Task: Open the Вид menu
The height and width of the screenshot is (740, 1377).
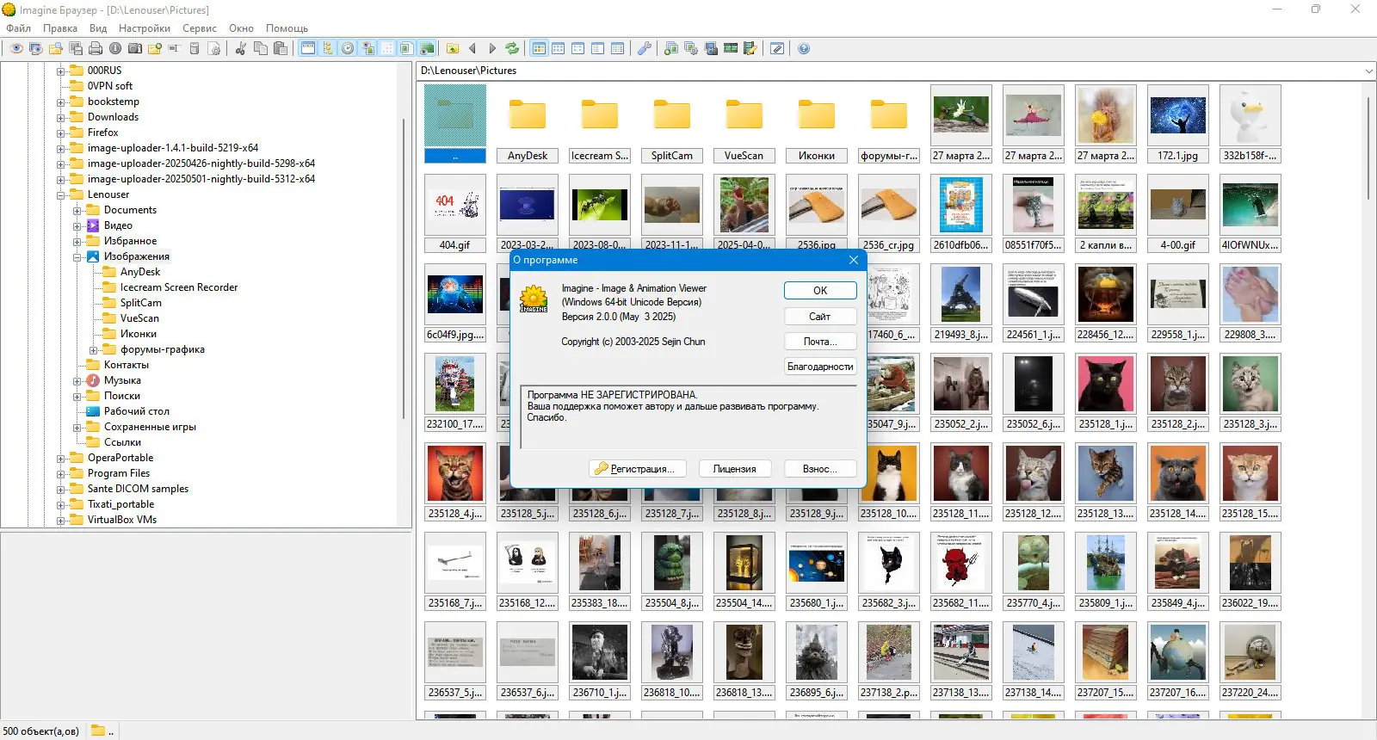Action: pyautogui.click(x=98, y=28)
